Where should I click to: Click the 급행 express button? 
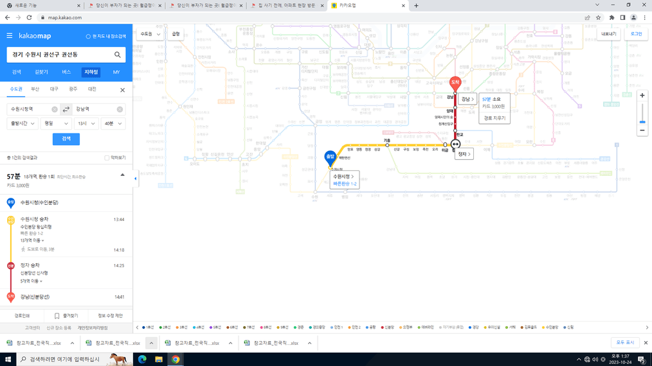point(176,34)
